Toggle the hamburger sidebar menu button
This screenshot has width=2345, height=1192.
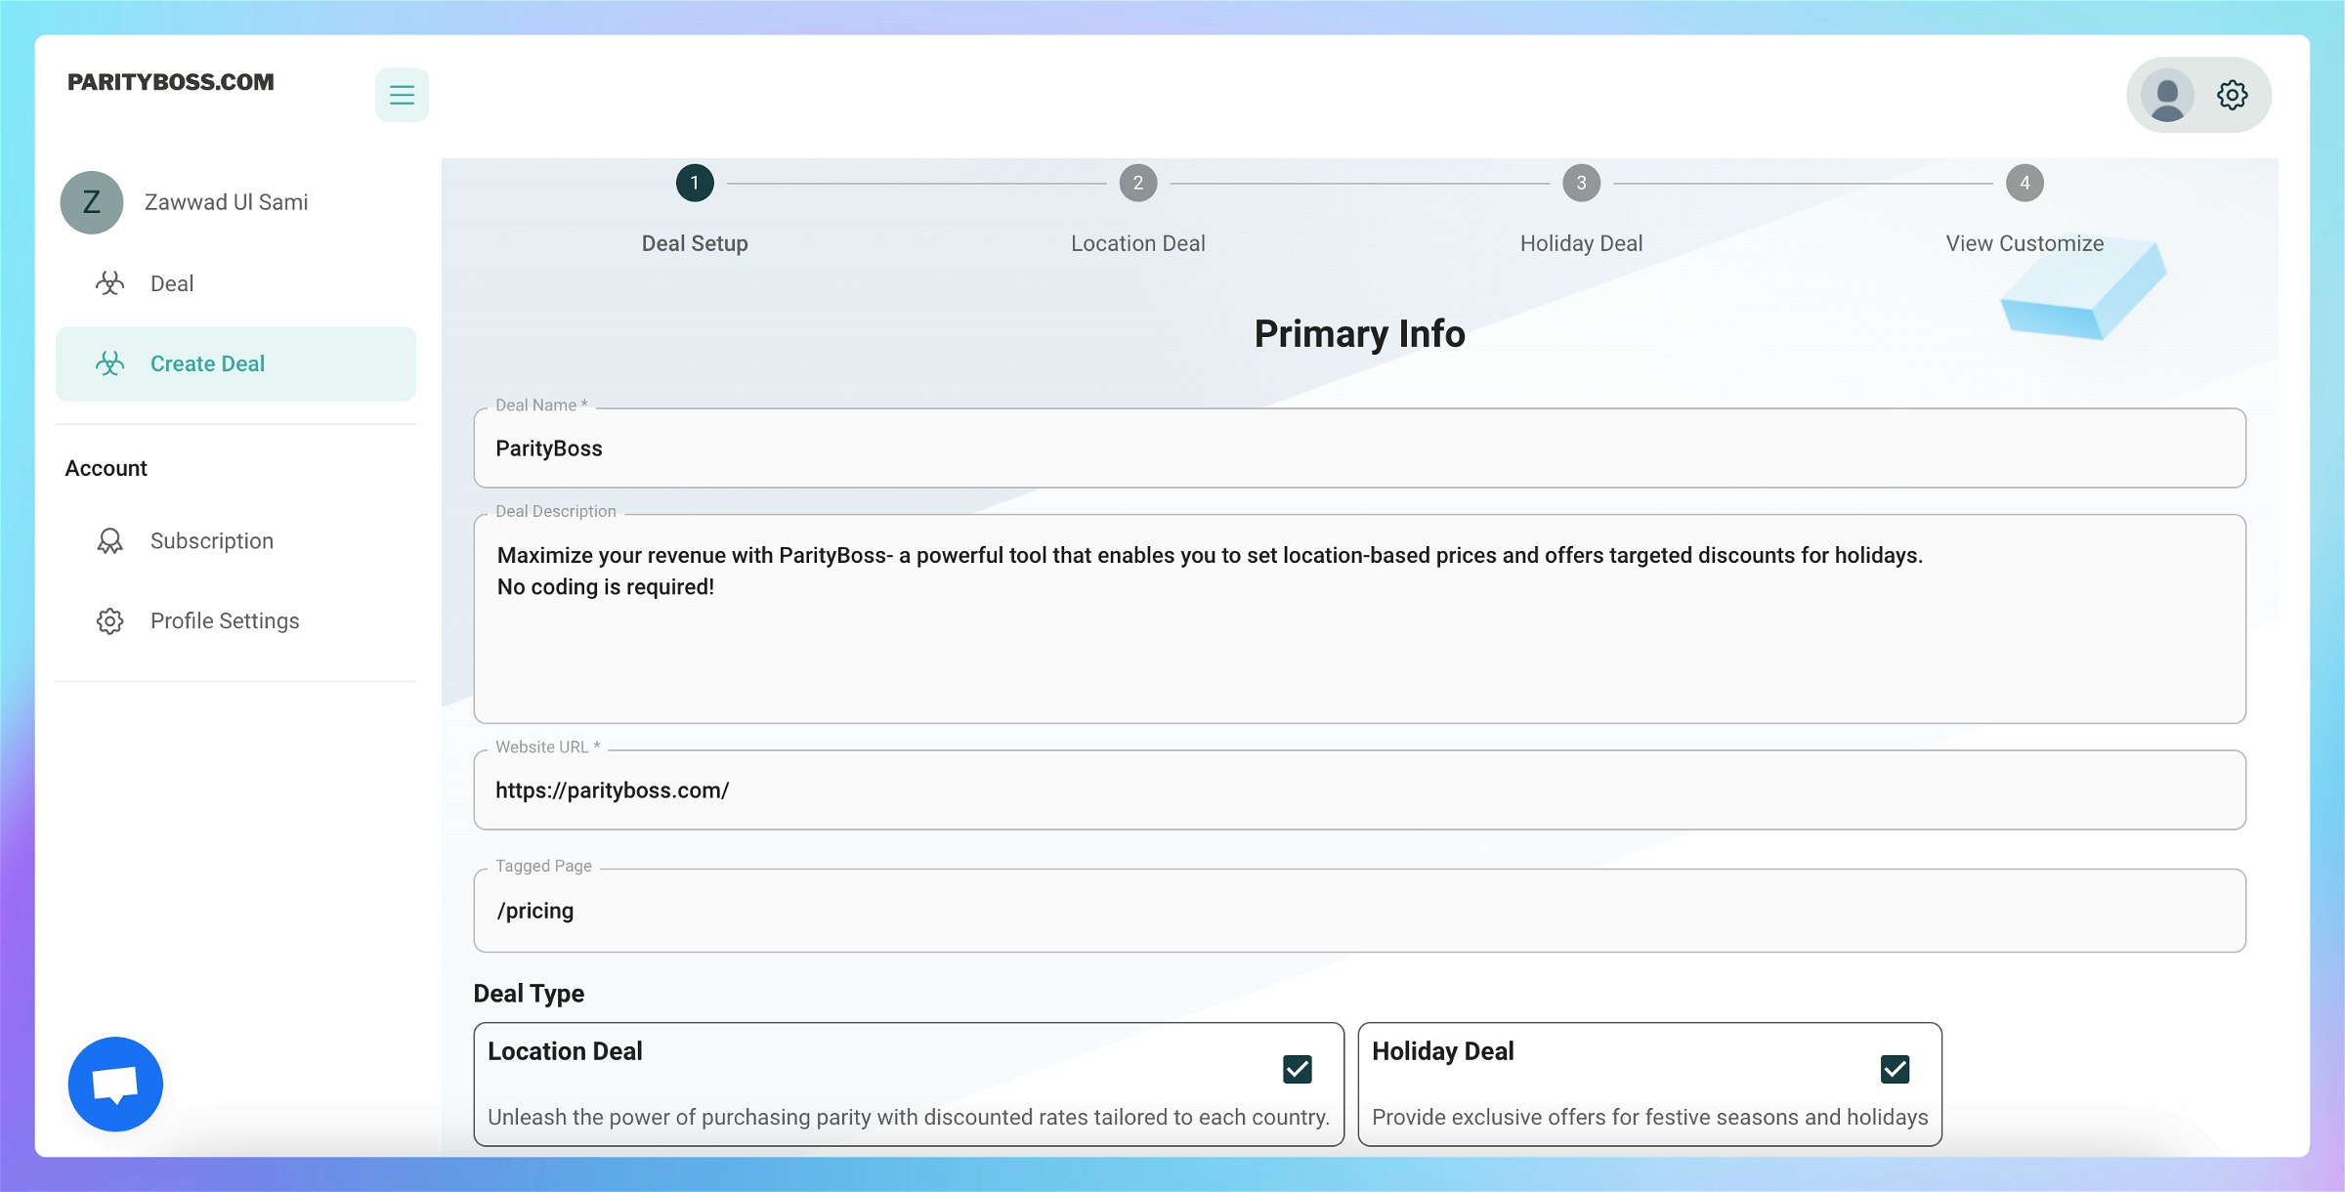402,95
